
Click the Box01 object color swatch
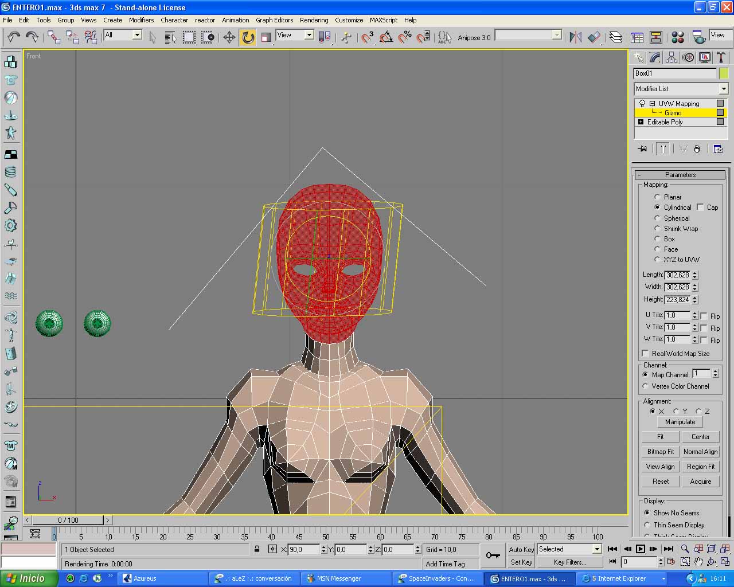pos(724,73)
